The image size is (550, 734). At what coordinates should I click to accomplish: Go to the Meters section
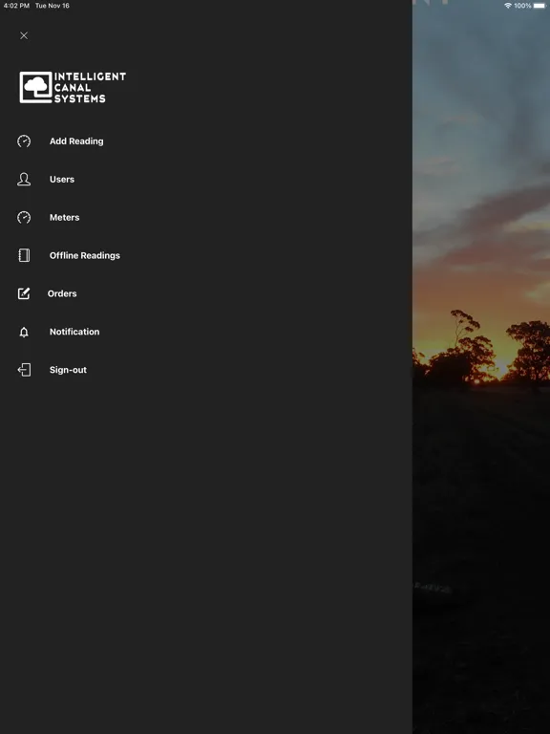click(x=65, y=217)
